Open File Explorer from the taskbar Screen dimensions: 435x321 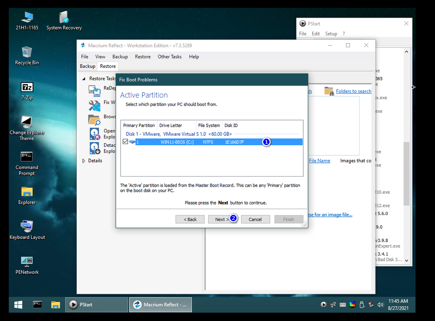[x=55, y=305]
